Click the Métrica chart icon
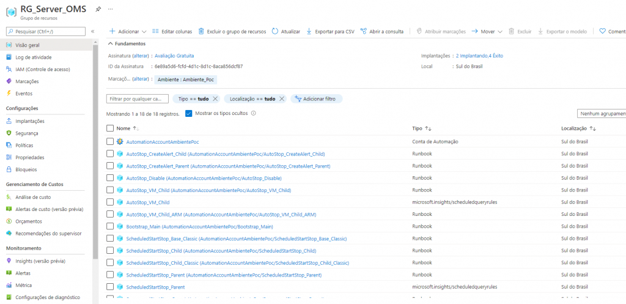The width and height of the screenshot is (626, 304). click(9, 285)
